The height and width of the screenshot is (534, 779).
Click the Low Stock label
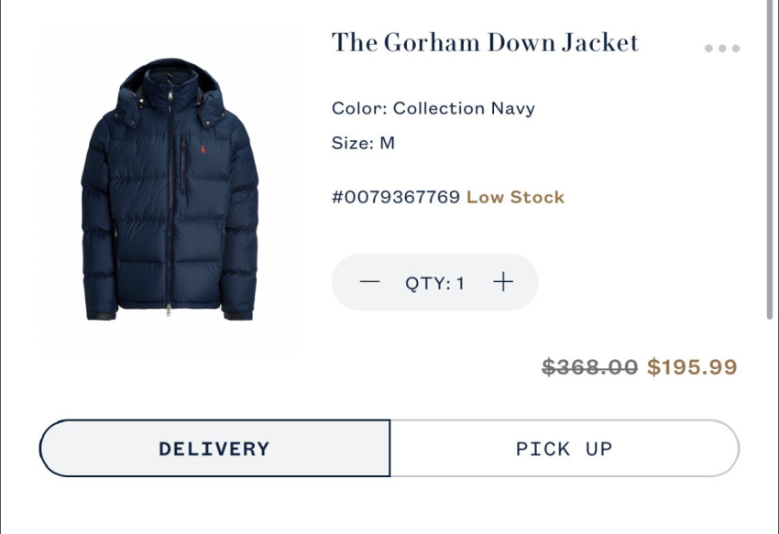[515, 197]
